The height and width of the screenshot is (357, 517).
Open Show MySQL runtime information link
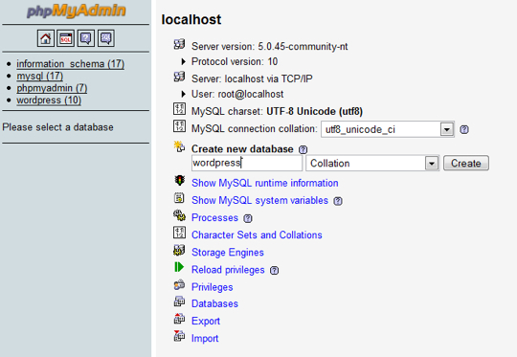pos(265,183)
